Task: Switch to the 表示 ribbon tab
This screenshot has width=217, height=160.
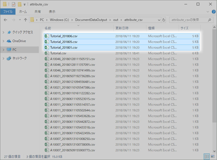Action: point(52,12)
